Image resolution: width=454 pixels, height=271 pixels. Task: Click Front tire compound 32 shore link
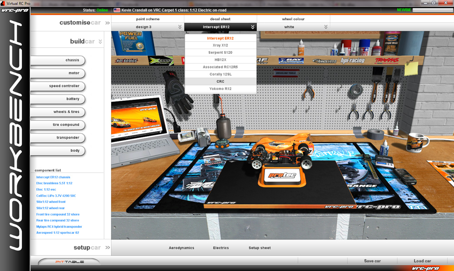point(58,215)
